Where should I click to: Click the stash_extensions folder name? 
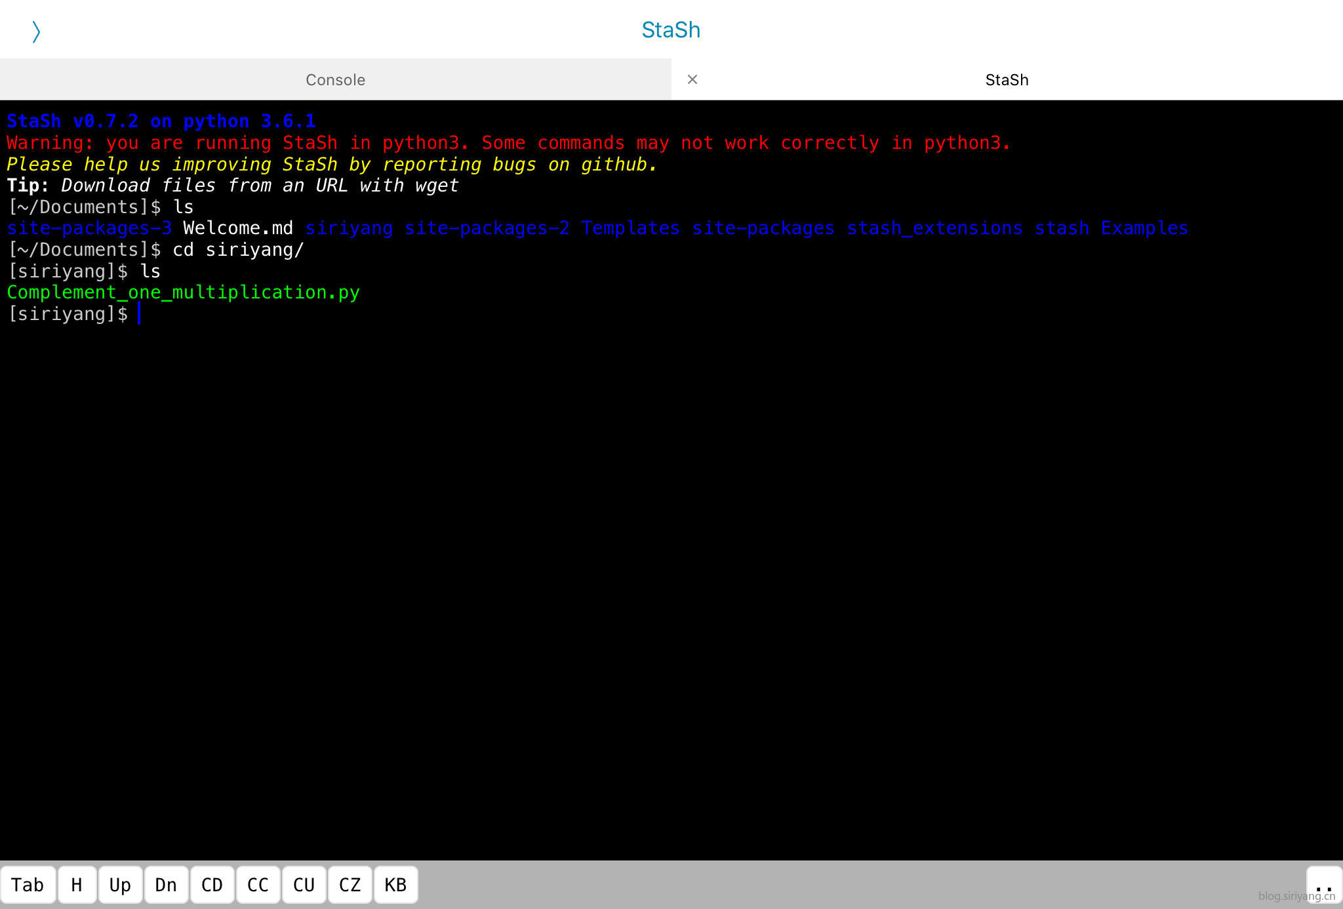[x=934, y=228]
